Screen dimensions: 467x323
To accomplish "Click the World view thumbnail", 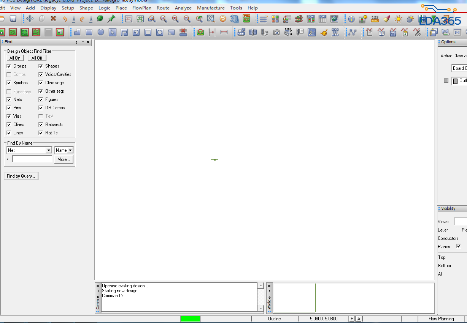I will pyautogui.click(x=295, y=298).
